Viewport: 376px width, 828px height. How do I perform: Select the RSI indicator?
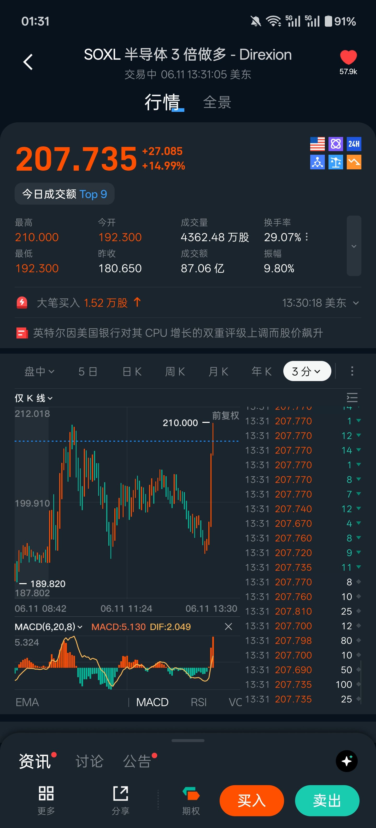199,702
